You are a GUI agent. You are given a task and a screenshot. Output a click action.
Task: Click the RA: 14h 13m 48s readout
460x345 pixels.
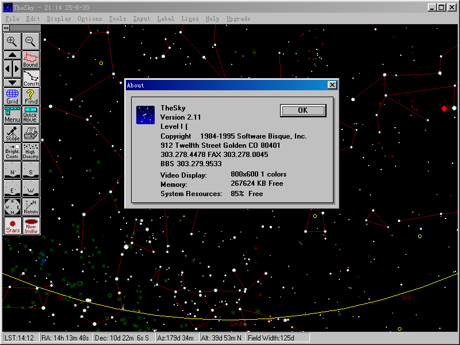(66, 338)
